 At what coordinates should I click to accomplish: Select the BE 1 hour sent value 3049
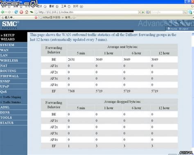click(x=99, y=59)
